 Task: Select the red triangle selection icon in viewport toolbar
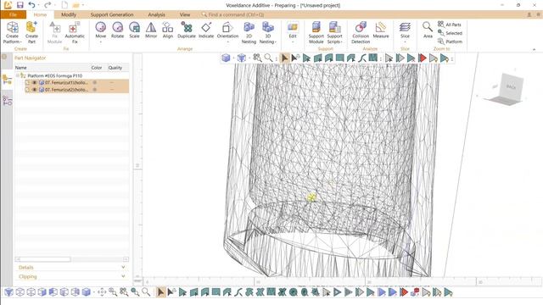(x=423, y=58)
